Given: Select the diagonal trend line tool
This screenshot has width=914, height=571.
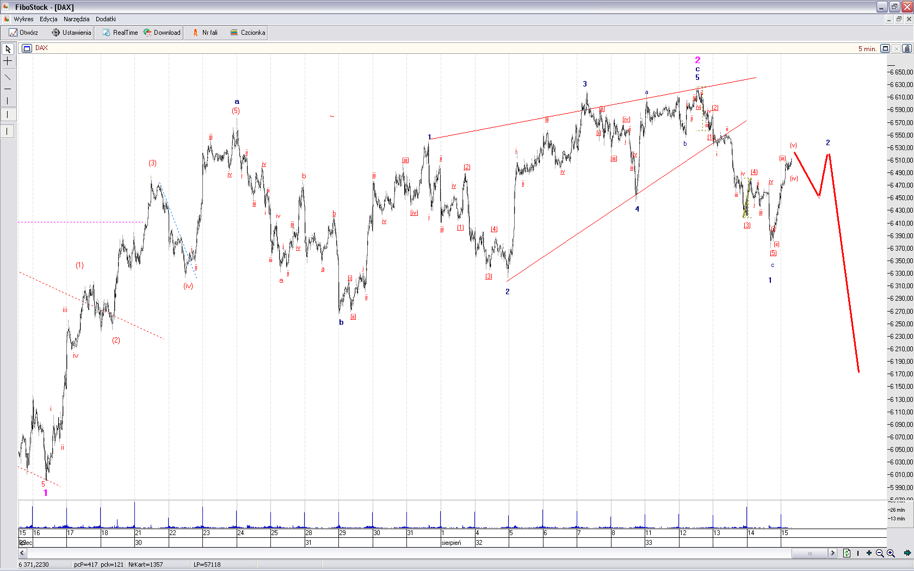Looking at the screenshot, I should (8, 77).
